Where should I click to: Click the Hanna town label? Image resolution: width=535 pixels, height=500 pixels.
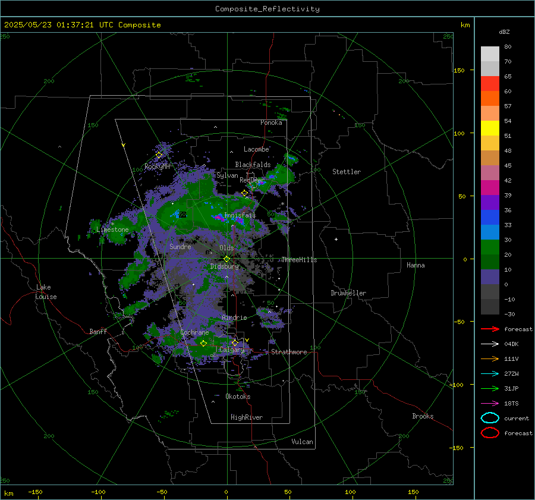tap(416, 265)
